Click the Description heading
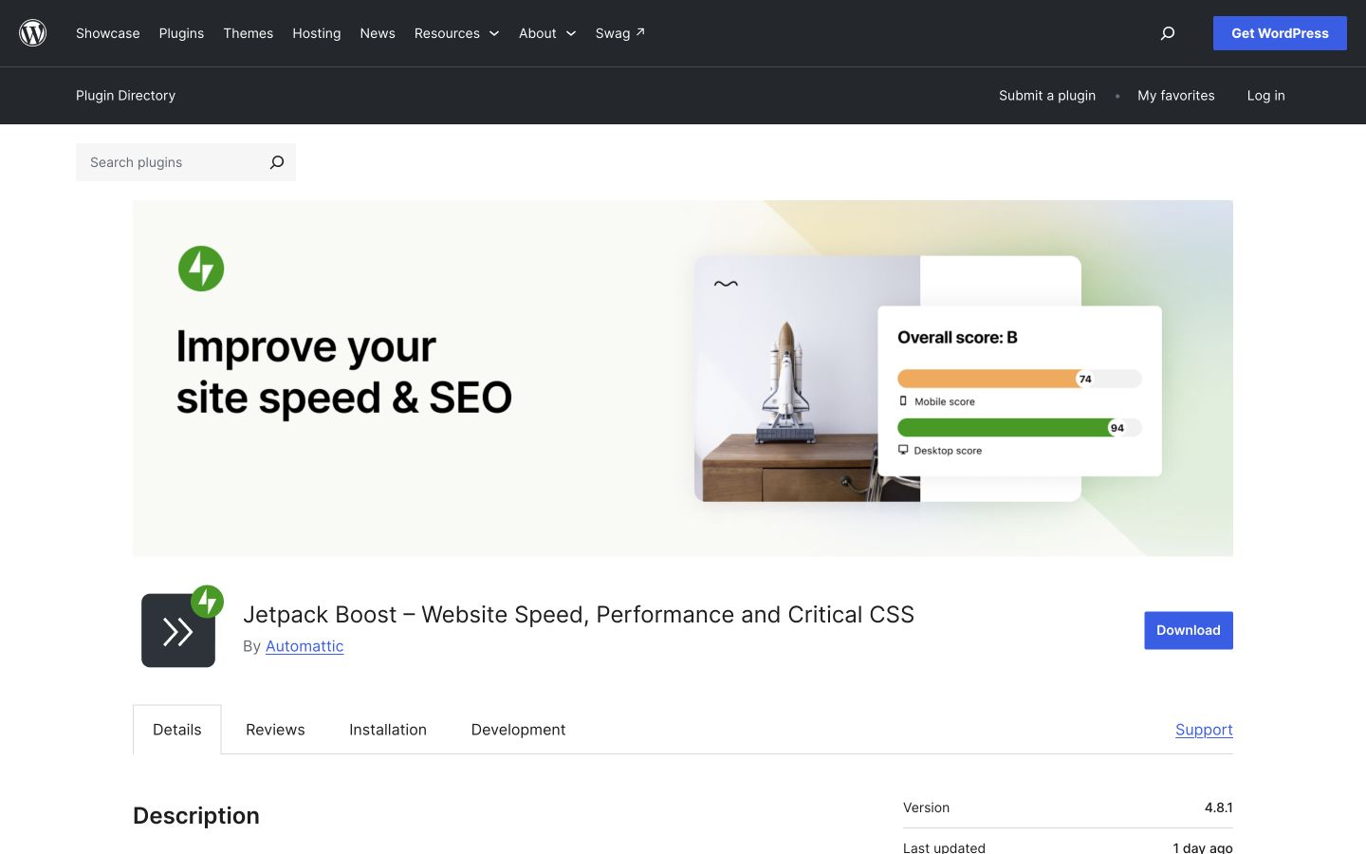The height and width of the screenshot is (854, 1366). coord(196,816)
